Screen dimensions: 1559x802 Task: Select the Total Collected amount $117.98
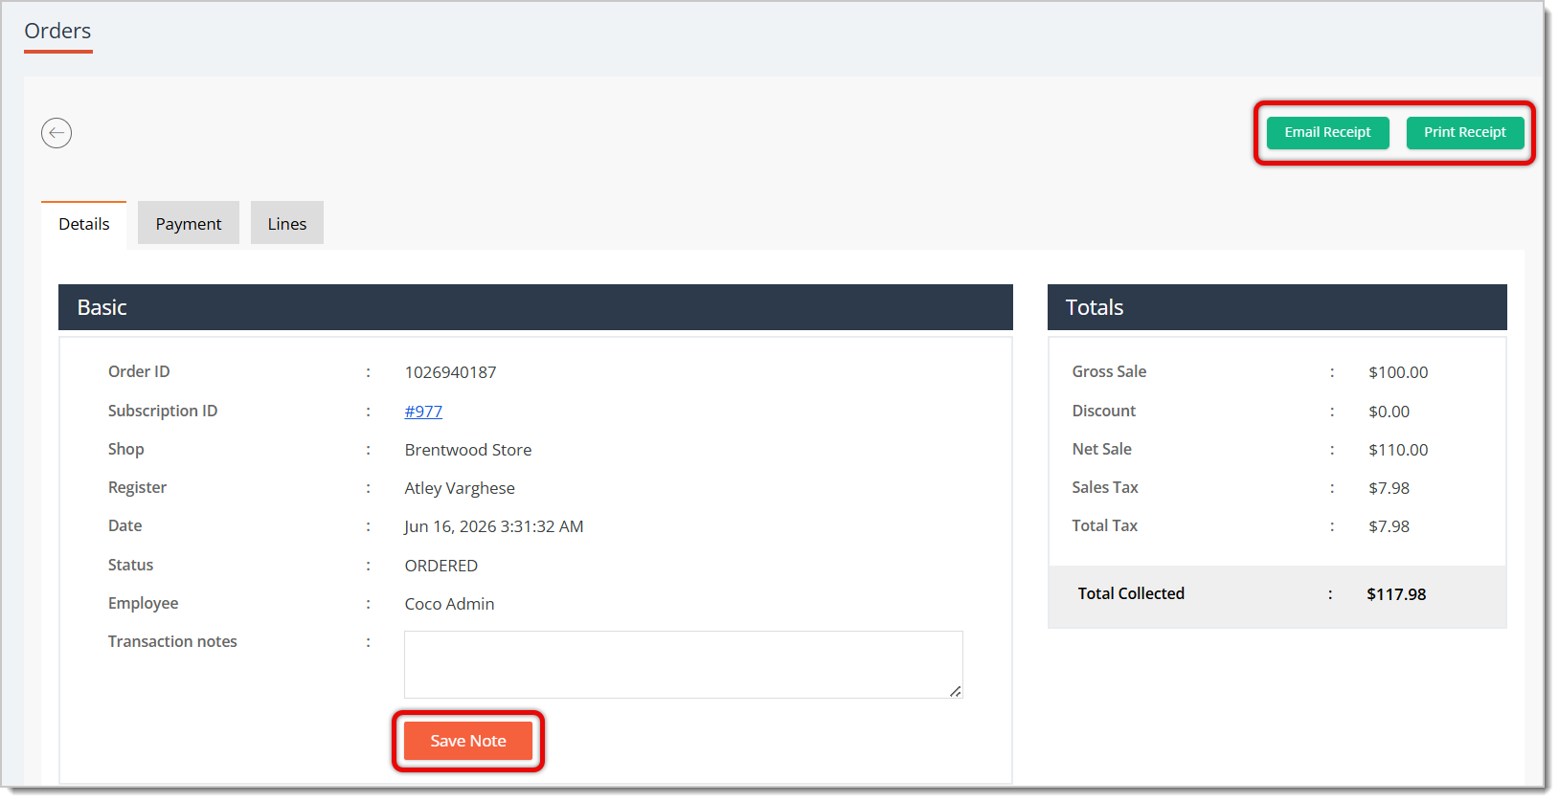coord(1396,594)
